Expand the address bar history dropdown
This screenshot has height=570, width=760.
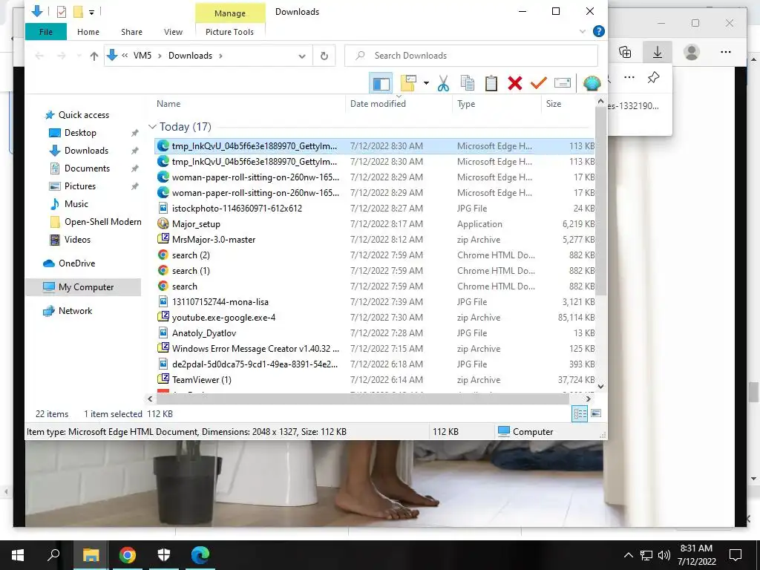pos(302,56)
